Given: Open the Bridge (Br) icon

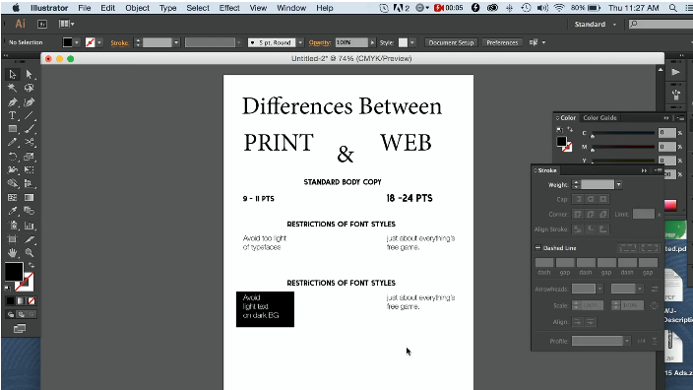Looking at the screenshot, I should (x=42, y=25).
